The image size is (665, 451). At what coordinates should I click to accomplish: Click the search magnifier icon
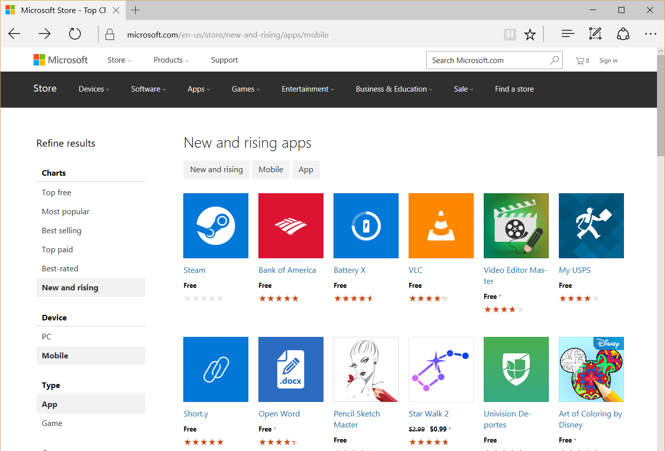554,60
